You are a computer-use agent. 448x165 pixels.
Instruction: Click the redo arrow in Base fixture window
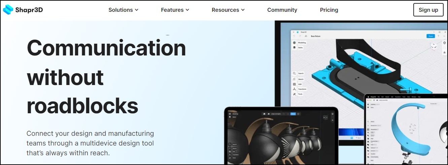tap(300, 36)
